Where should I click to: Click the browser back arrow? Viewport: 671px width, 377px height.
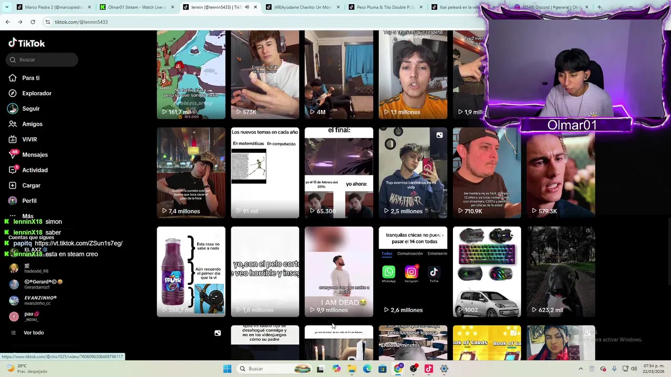7,22
